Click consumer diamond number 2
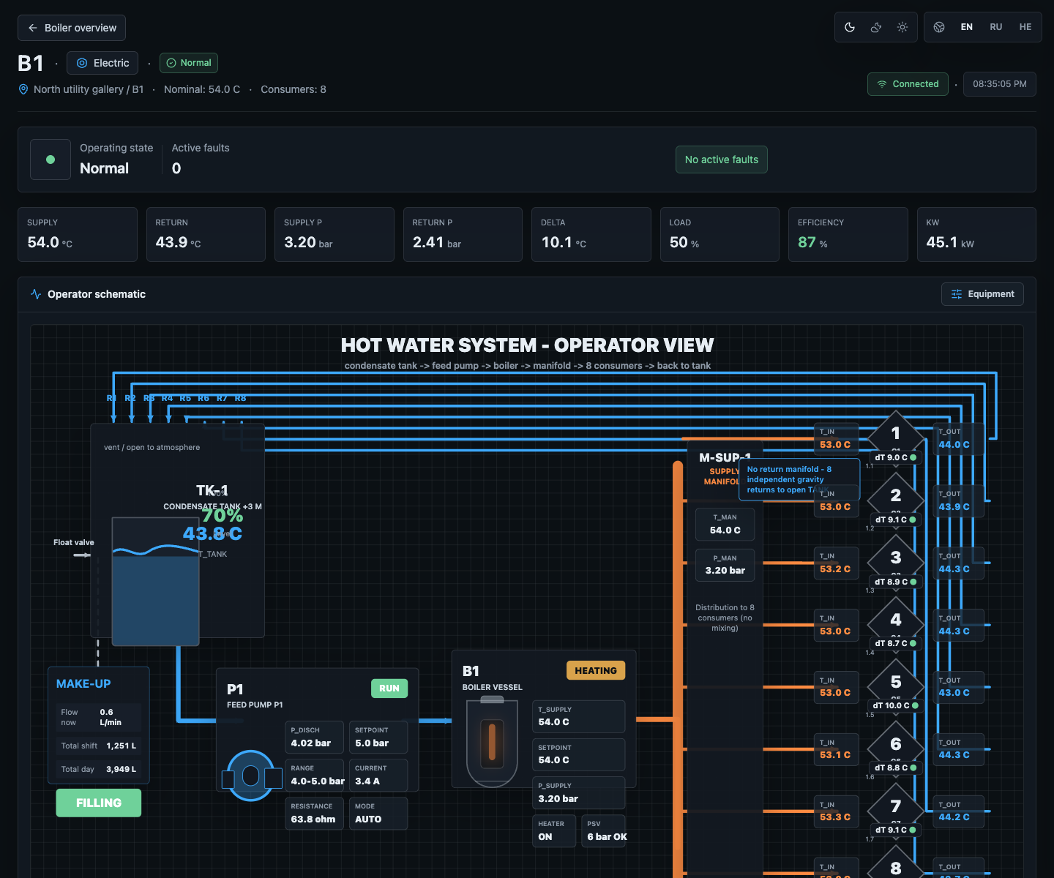1054x878 pixels. pyautogui.click(x=895, y=496)
